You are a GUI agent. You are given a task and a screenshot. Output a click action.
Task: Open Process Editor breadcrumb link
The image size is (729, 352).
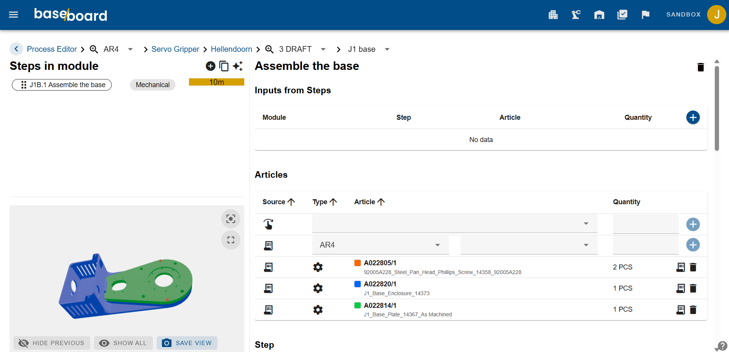click(52, 49)
